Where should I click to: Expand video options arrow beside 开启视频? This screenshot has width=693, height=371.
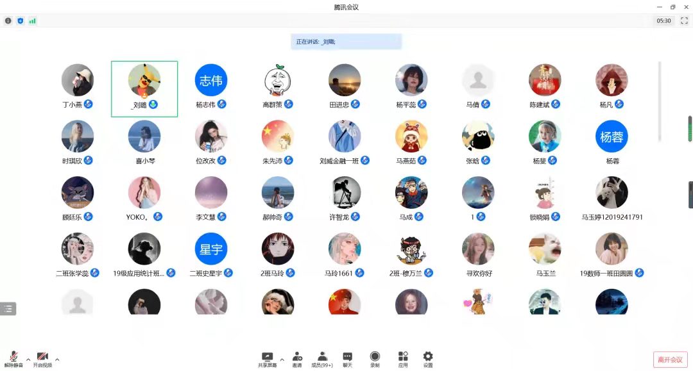point(57,359)
